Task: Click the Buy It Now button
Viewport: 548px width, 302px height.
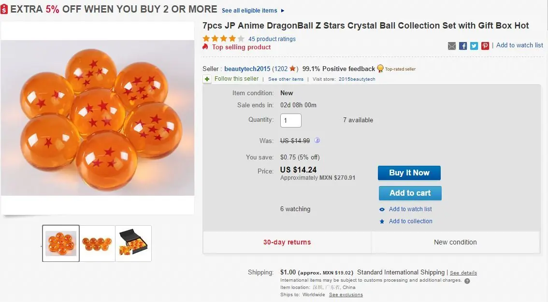Action: point(409,173)
